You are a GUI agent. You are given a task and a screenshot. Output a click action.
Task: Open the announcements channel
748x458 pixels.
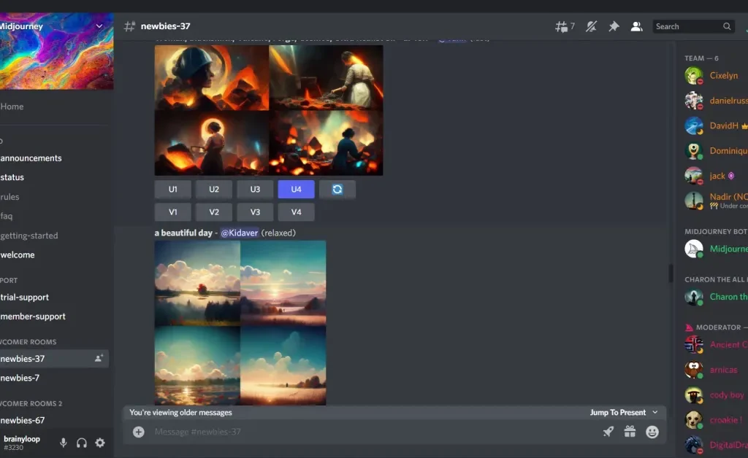31,158
